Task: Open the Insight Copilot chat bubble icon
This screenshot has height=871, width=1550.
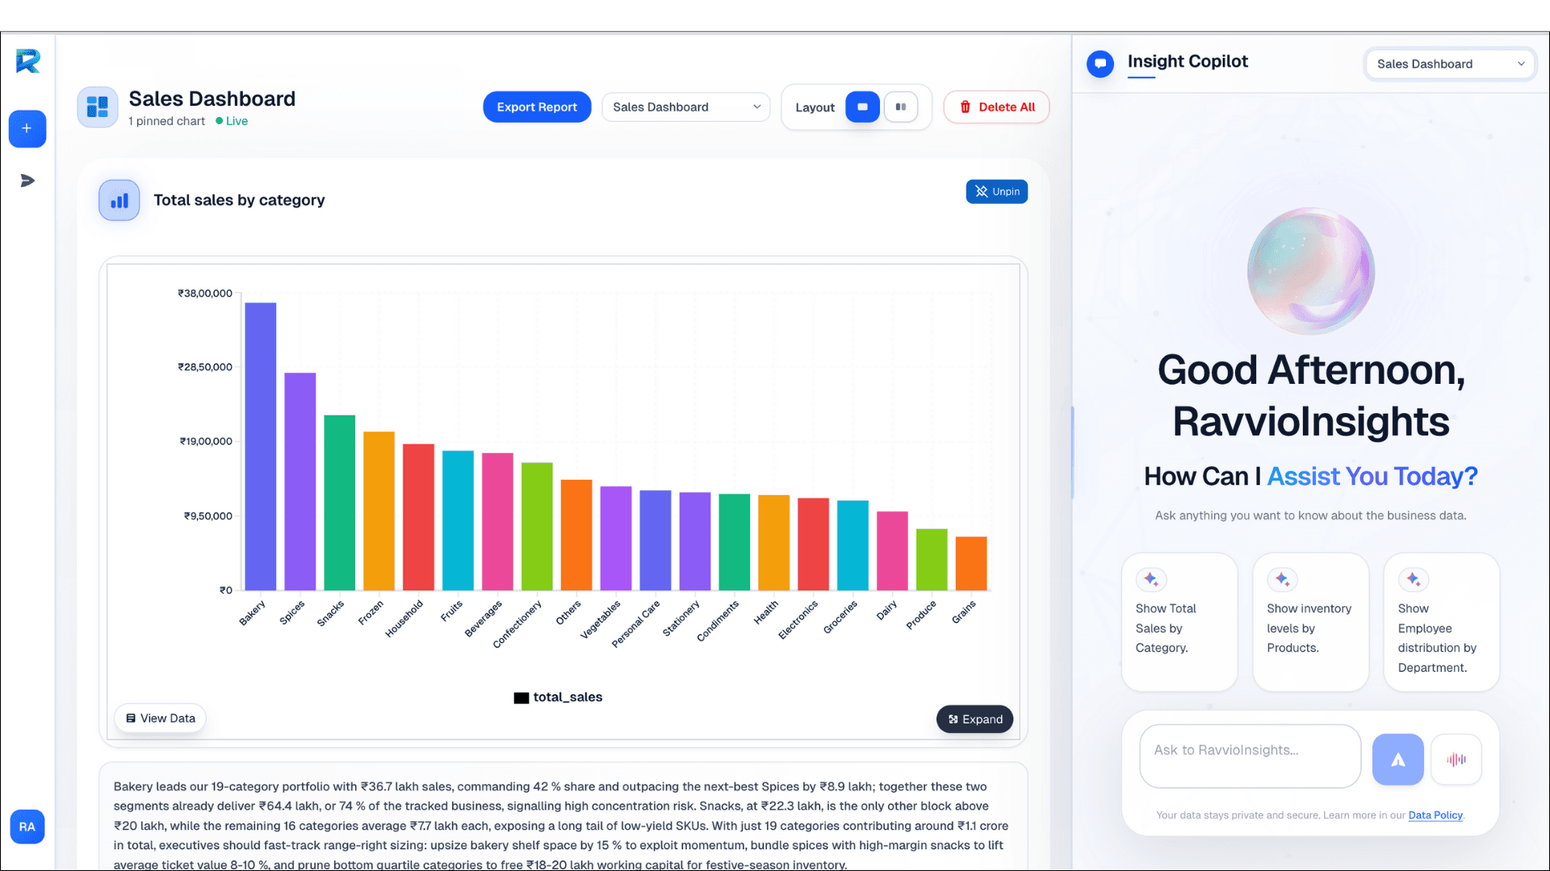Action: 1100,64
